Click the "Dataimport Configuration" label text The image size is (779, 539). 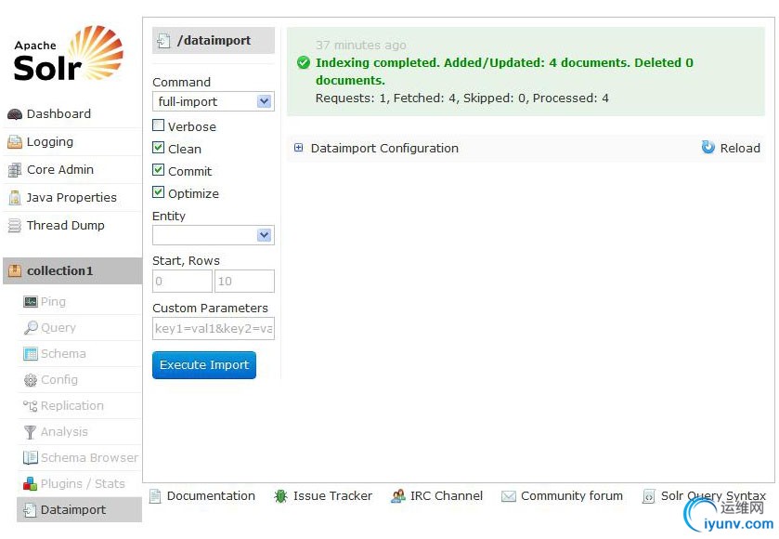pyautogui.click(x=384, y=148)
